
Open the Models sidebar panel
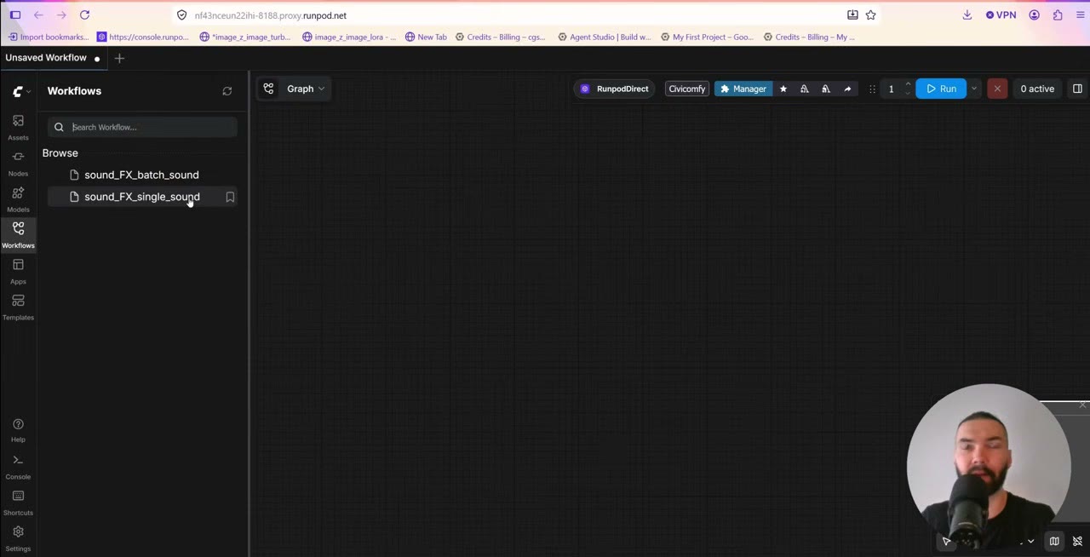[x=18, y=198]
